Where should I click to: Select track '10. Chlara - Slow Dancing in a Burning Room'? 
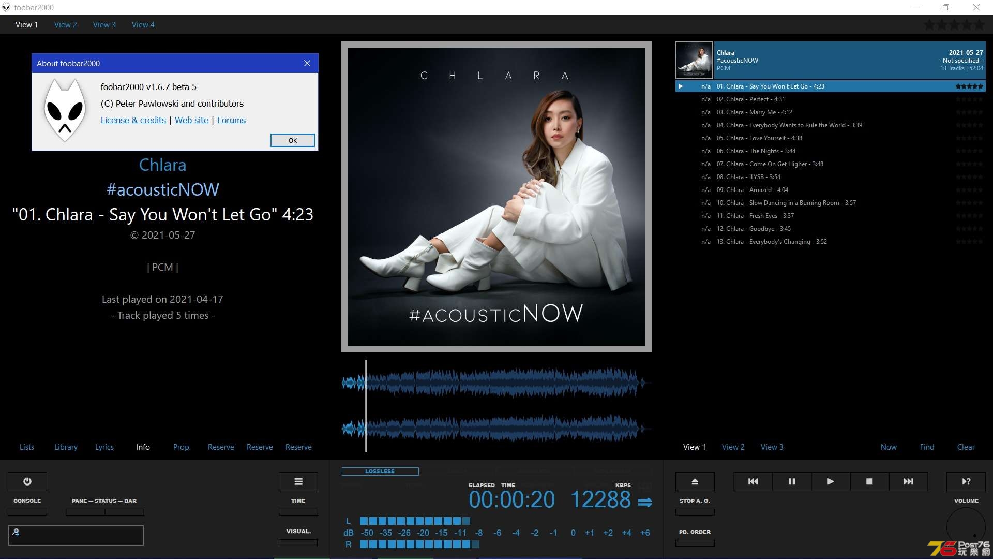click(830, 203)
